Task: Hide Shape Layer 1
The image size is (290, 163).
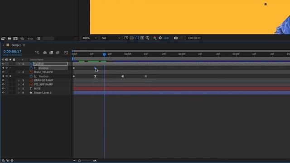Action: click(x=3, y=92)
